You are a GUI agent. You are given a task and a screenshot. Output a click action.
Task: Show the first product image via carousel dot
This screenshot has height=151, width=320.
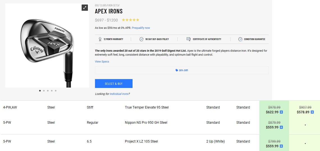point(40,91)
